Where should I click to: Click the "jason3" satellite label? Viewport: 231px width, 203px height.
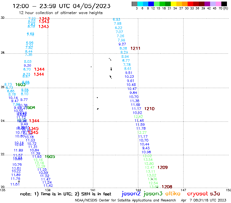point(153,194)
